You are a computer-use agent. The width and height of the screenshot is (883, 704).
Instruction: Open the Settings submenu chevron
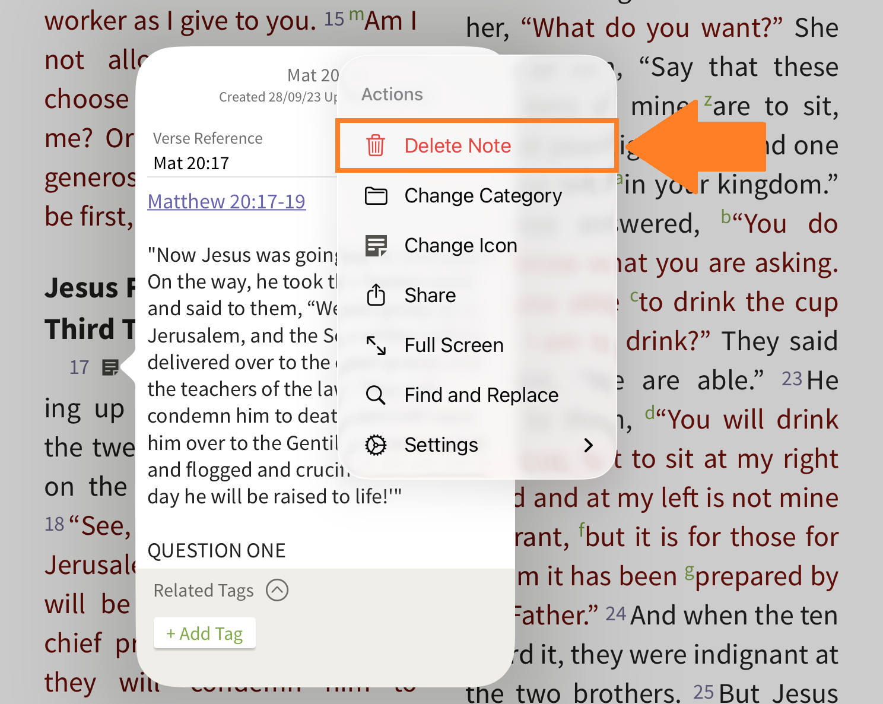pyautogui.click(x=588, y=445)
